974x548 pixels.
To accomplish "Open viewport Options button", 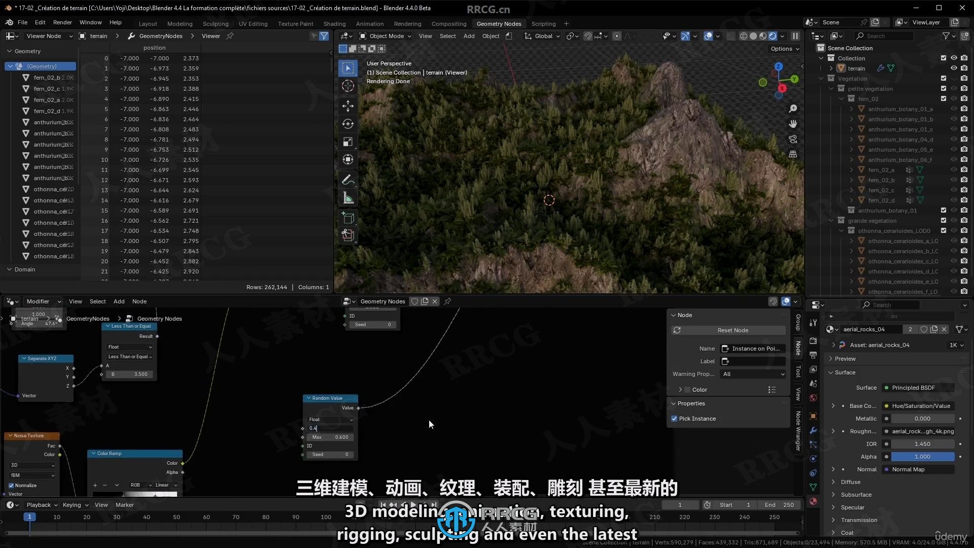I will click(x=785, y=49).
